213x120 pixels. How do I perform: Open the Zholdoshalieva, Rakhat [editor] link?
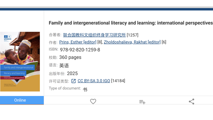click(132, 42)
